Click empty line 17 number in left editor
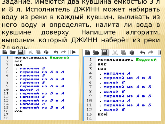The width and height of the screenshot is (165, 124). click(6, 115)
